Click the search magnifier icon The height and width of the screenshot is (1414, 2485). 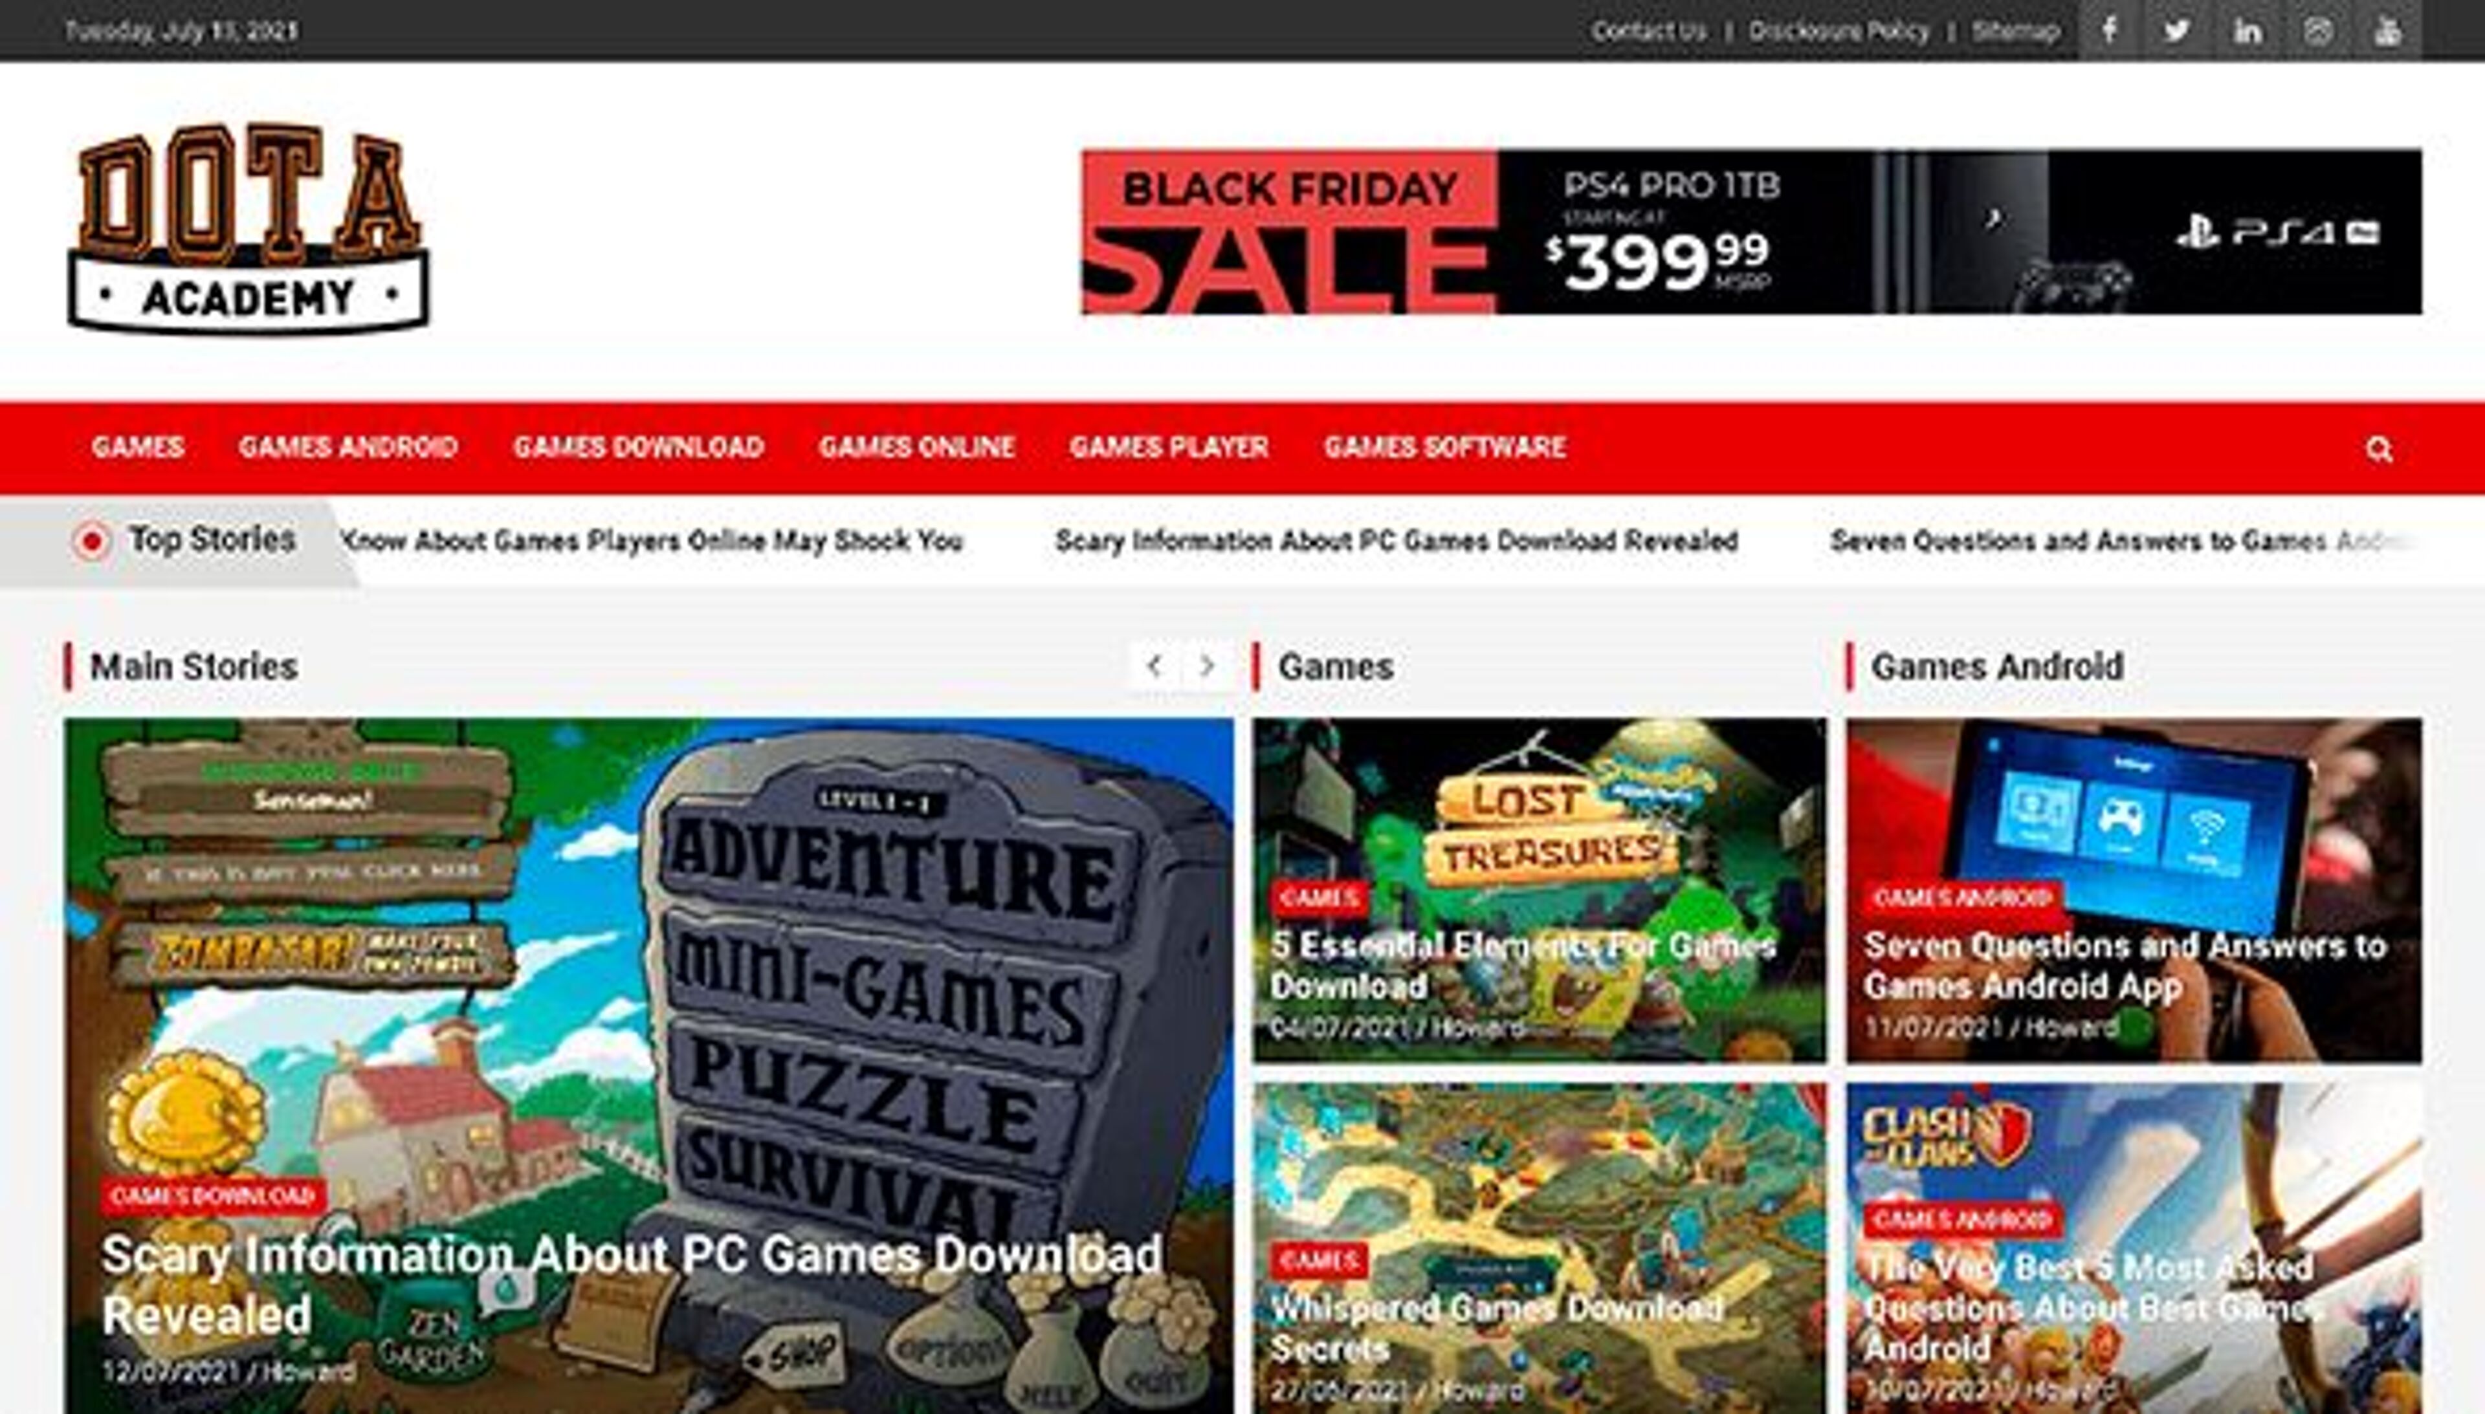coord(2378,449)
